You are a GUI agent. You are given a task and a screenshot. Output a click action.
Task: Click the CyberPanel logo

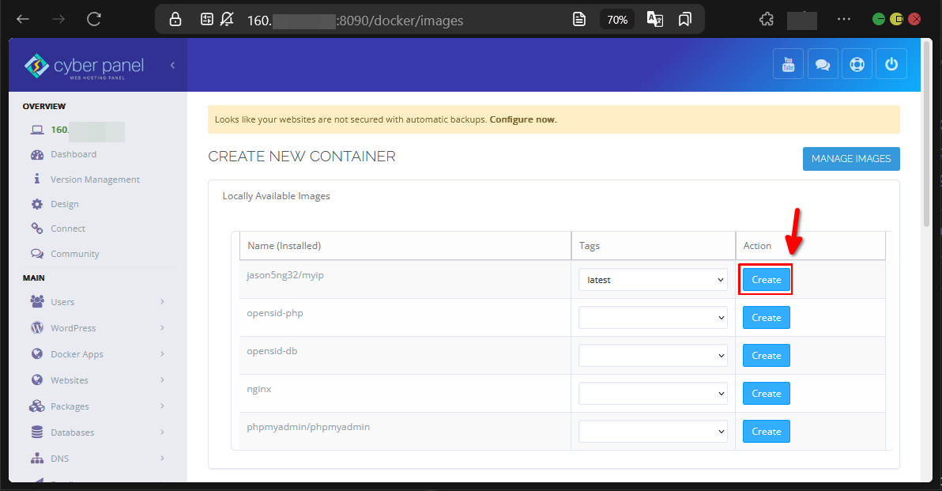point(84,66)
